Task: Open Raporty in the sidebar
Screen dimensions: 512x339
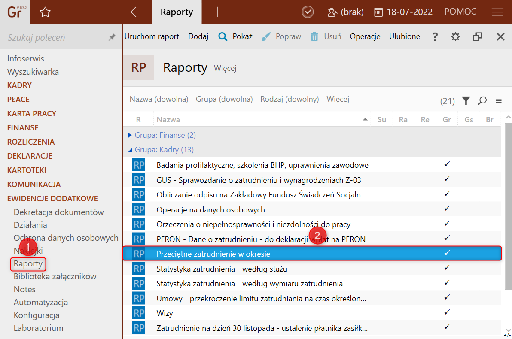Action: pos(28,263)
